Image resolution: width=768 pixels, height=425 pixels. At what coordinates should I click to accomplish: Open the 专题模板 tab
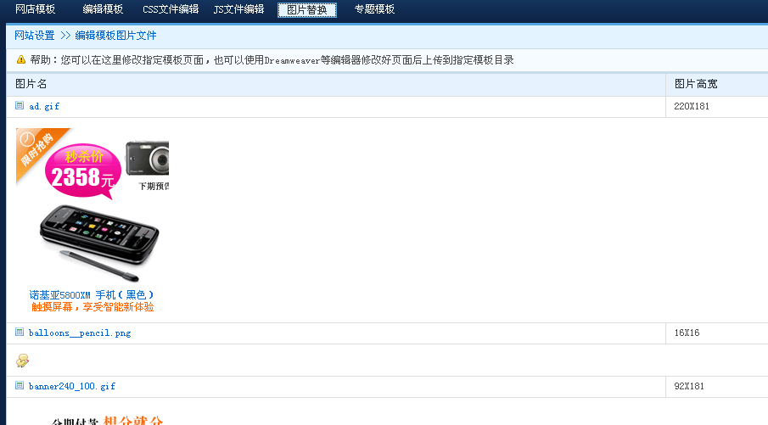coord(375,9)
